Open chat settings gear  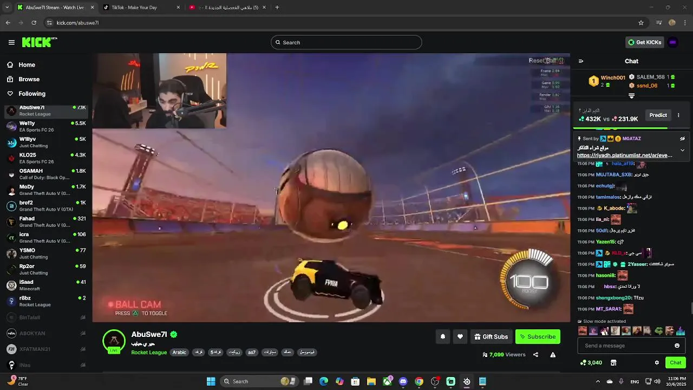point(657,362)
